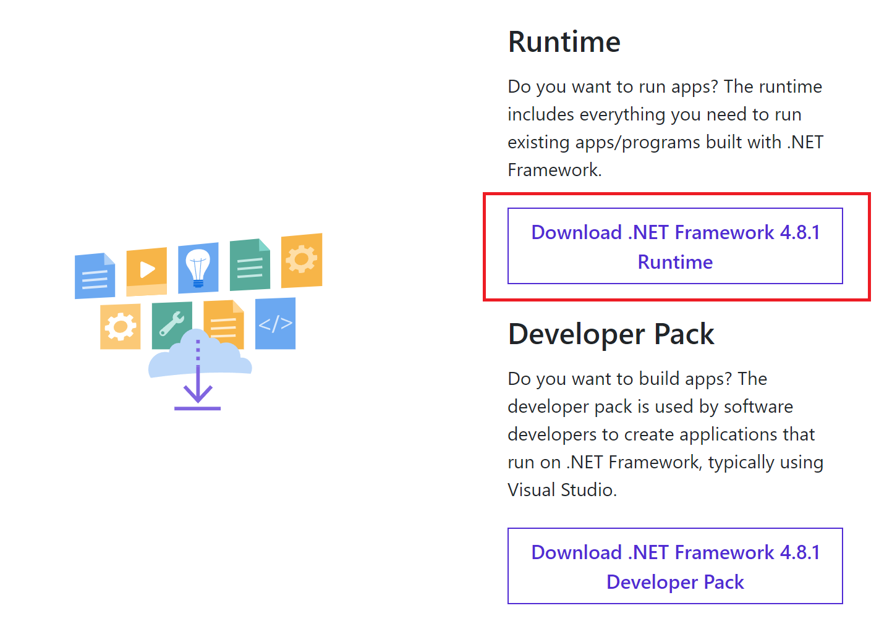Click the blue document icon at far left
Screen dimensions: 879x624
click(x=95, y=276)
